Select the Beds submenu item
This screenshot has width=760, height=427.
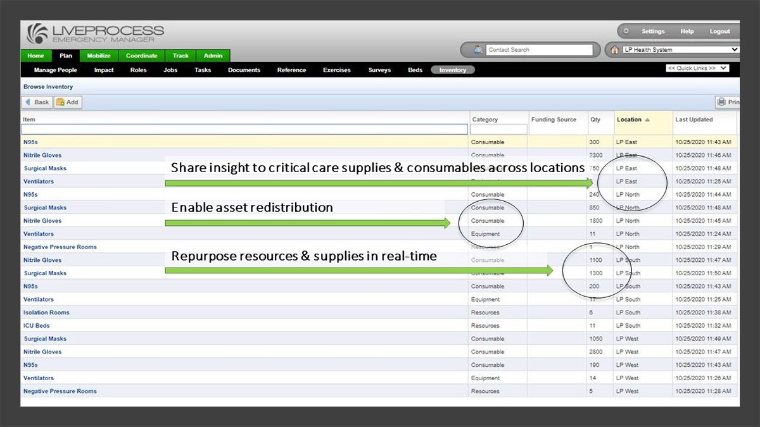415,70
